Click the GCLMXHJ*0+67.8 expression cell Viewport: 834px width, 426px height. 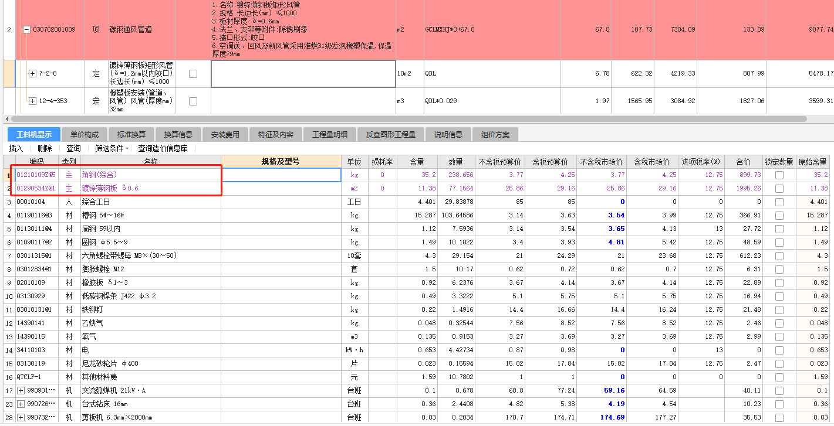(x=492, y=29)
